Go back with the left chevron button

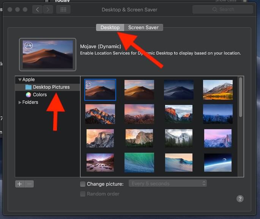point(38,9)
